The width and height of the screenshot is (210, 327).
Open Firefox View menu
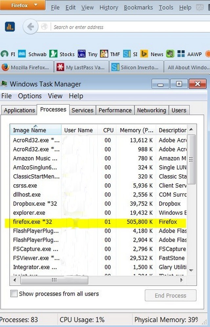tap(87, 8)
